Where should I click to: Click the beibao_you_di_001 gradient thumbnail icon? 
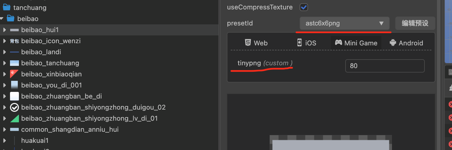click(14, 85)
